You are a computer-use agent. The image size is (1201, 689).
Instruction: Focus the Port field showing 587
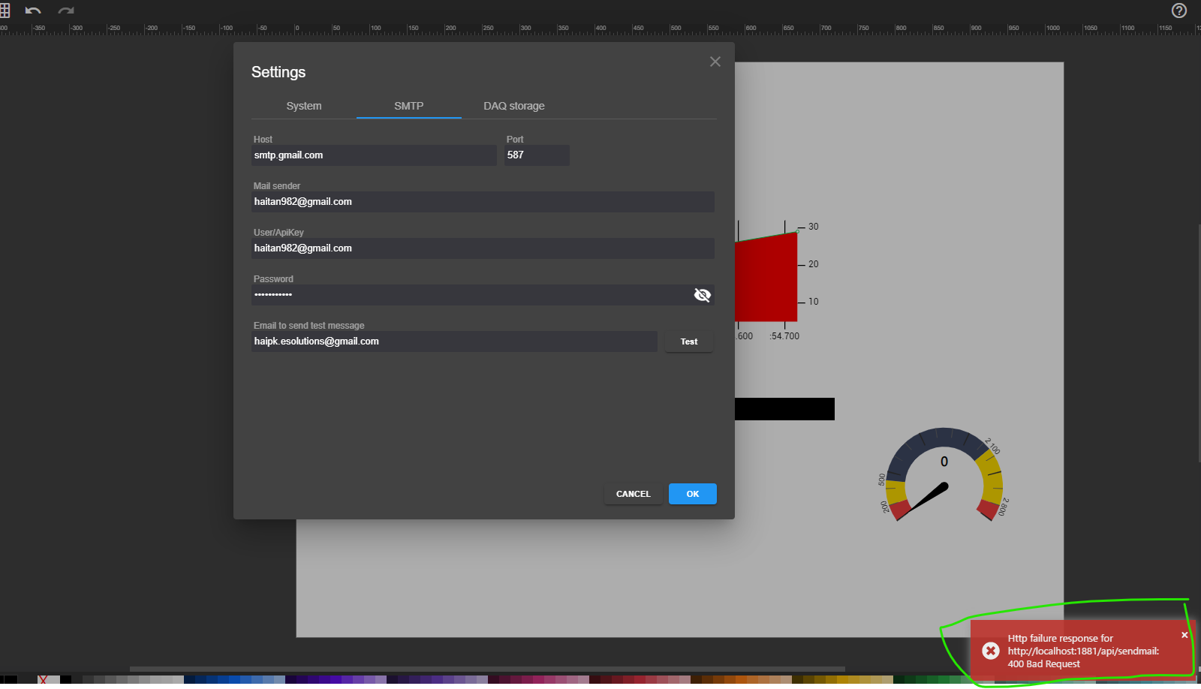[537, 155]
